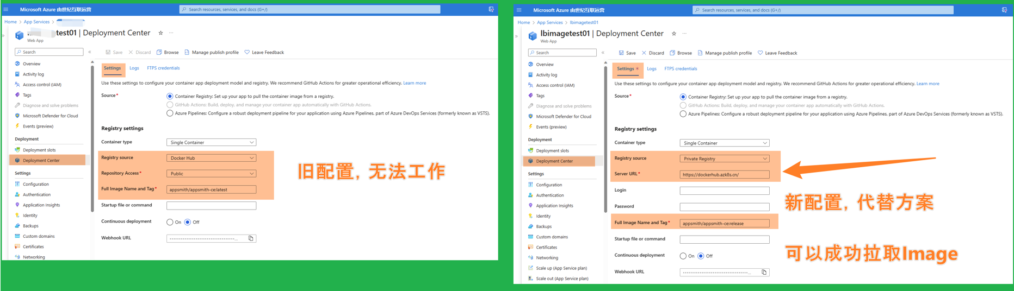Screen dimensions: 1014x291
Task: Open the Private Registry source dropdown
Action: [724, 159]
